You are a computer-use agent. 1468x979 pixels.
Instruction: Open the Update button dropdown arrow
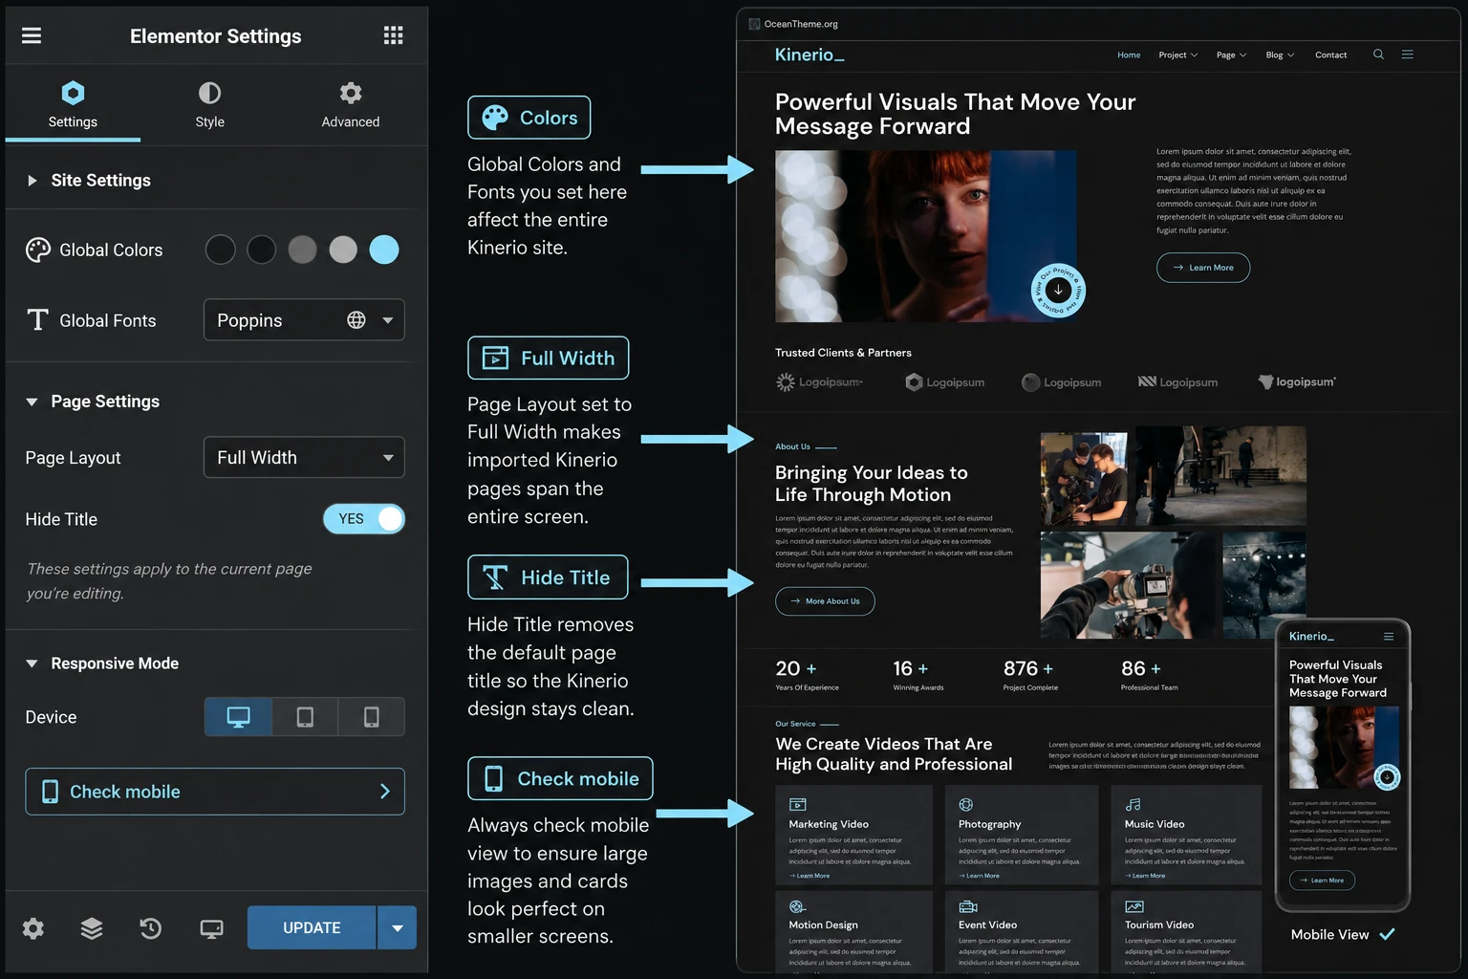pyautogui.click(x=397, y=927)
